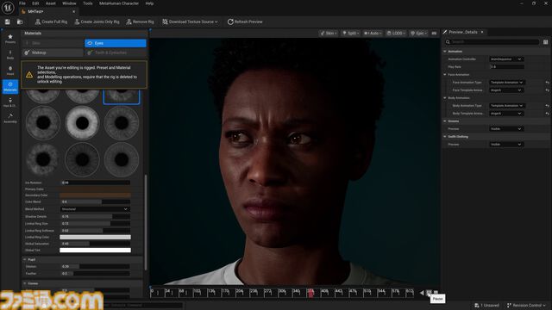
Task: Adjust the Iris Rotation slider
Action: click(x=95, y=183)
